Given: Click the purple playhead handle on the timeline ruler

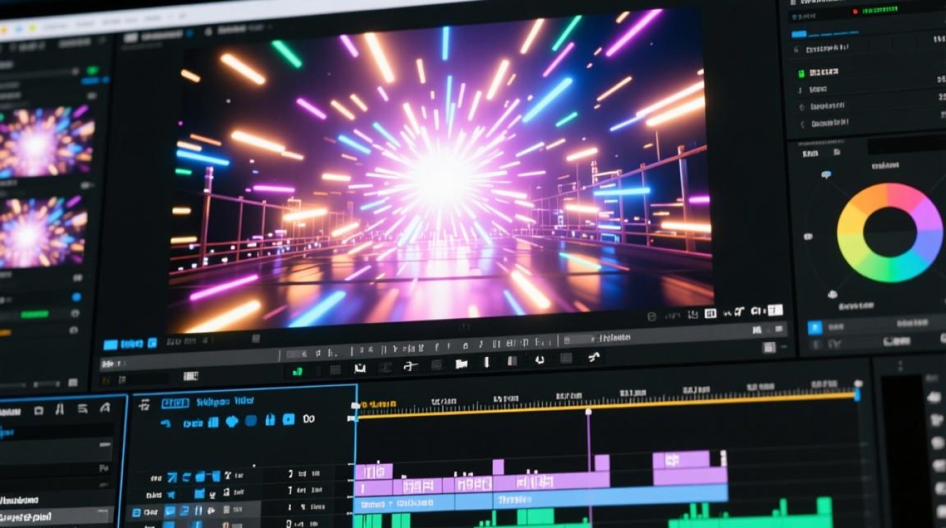Looking at the screenshot, I should coord(588,411).
